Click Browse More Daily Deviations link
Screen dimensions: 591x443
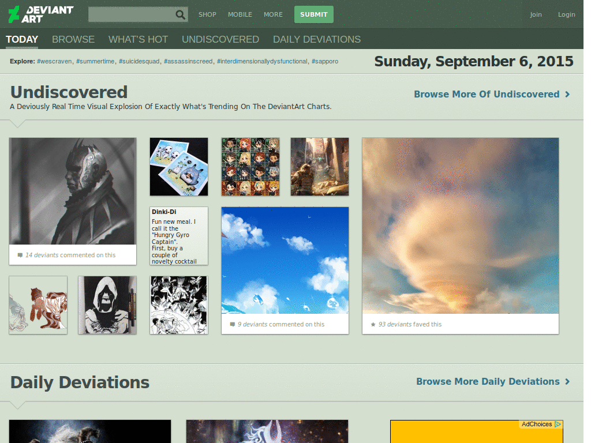tap(488, 382)
